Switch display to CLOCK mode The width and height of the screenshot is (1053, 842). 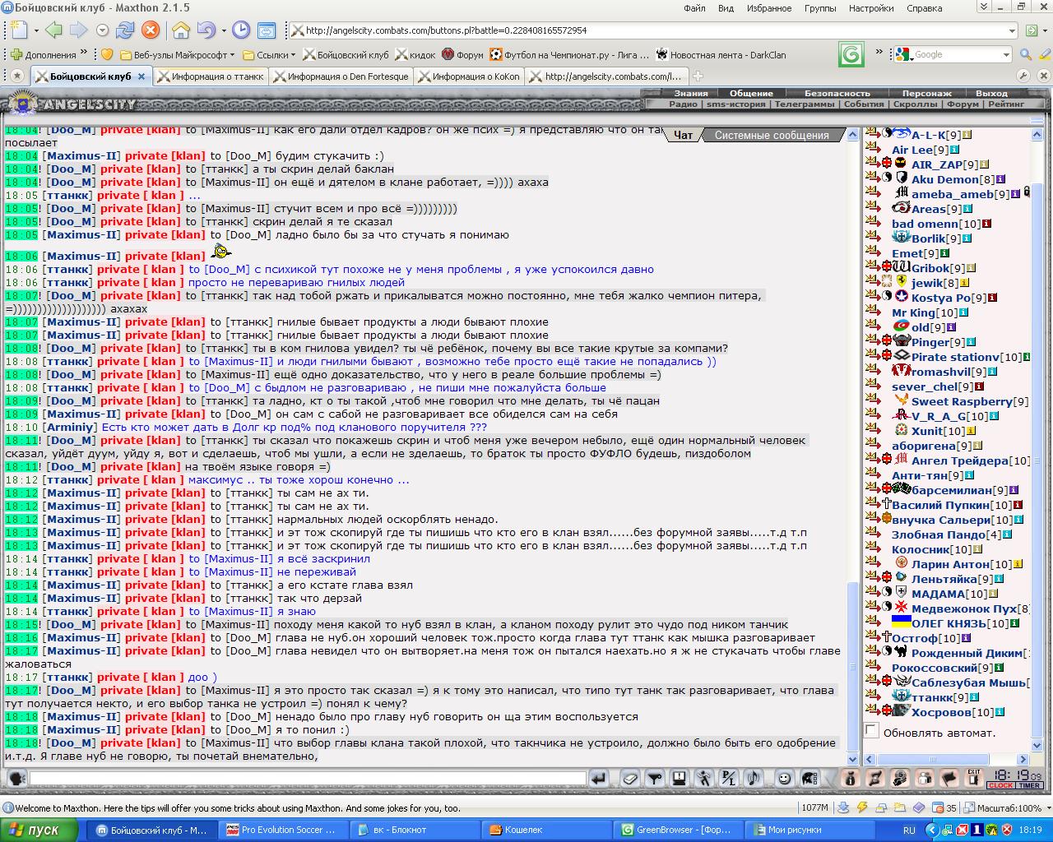tap(1001, 785)
